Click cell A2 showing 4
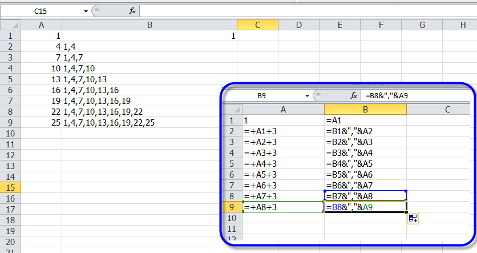 tap(42, 47)
